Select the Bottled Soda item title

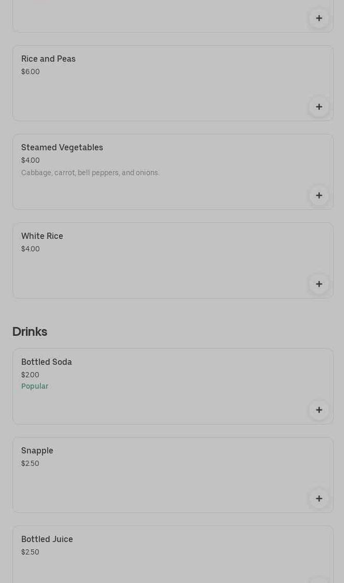[x=47, y=362]
